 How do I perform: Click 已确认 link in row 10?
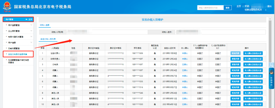point(185,104)
